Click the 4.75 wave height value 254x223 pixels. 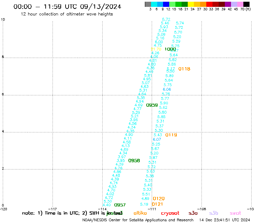point(158,45)
